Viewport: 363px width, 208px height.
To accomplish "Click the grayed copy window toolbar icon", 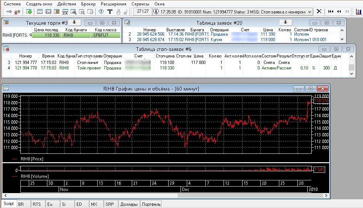I will 90,12.
